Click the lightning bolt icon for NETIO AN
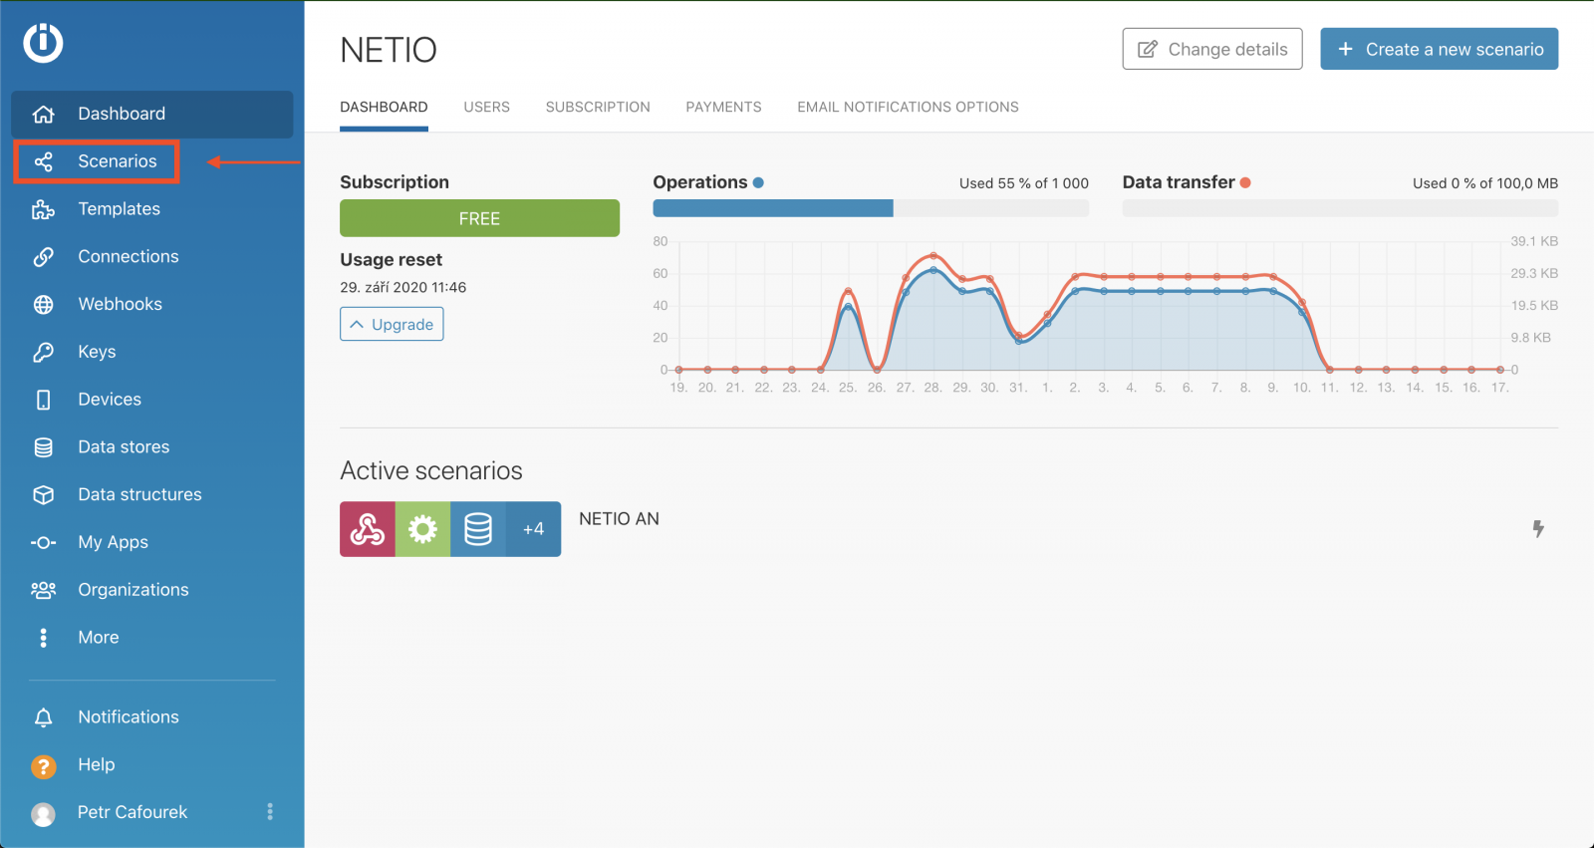1594x848 pixels. click(1538, 529)
